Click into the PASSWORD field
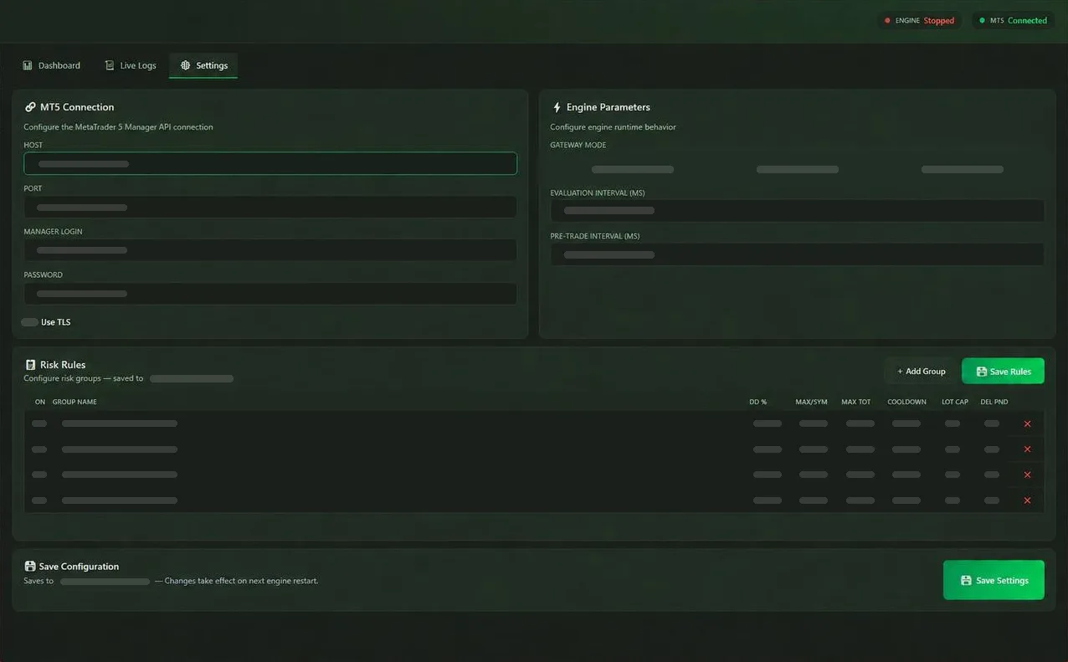1068x662 pixels. point(270,294)
